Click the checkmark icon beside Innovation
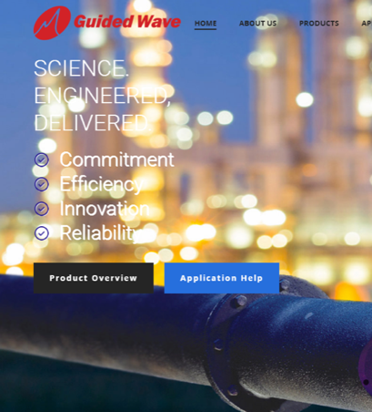The image size is (372, 412). click(x=42, y=209)
